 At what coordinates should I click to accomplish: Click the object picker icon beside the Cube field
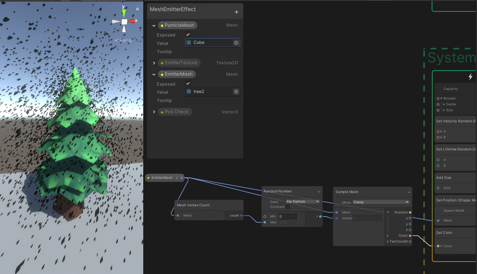pos(236,43)
